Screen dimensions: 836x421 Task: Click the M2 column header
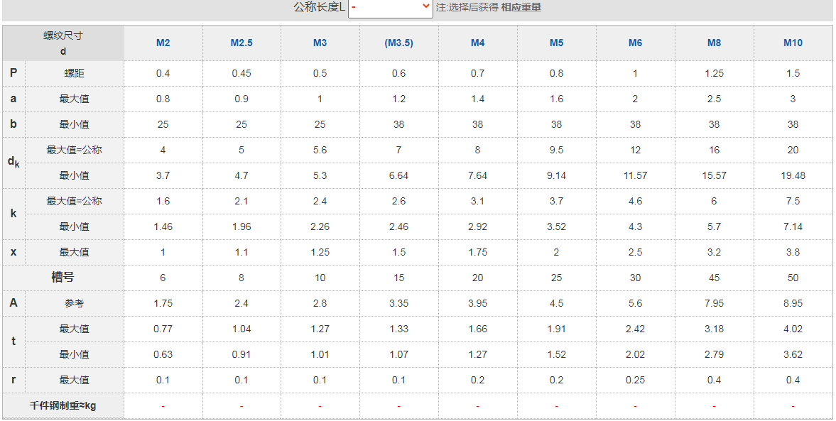pos(163,43)
